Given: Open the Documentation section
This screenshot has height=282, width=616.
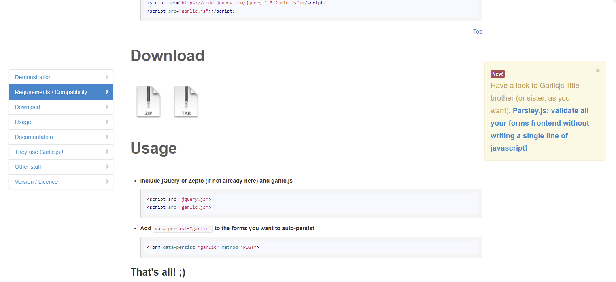Looking at the screenshot, I should point(34,137).
